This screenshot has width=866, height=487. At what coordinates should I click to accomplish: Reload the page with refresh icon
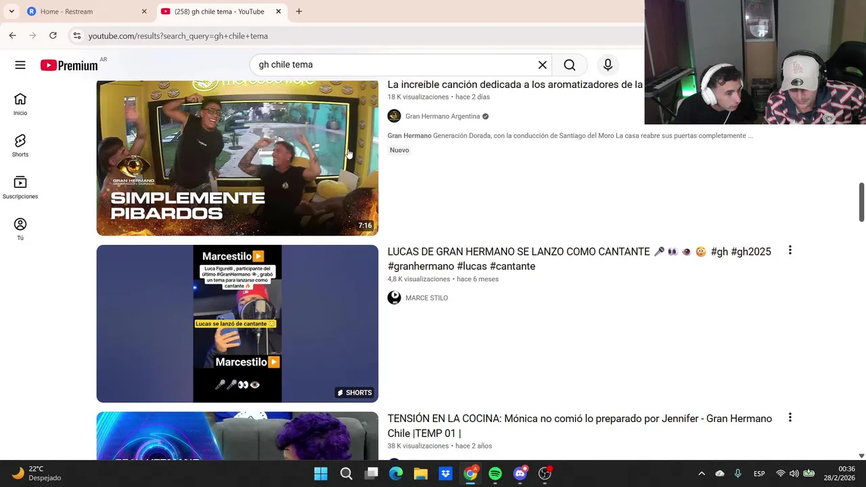53,36
